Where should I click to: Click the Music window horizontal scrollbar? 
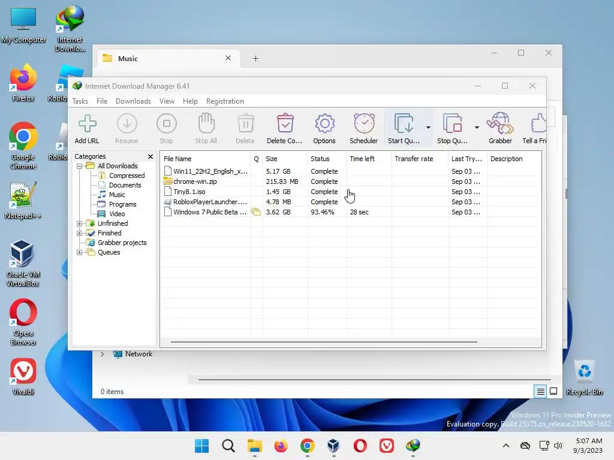click(x=374, y=379)
